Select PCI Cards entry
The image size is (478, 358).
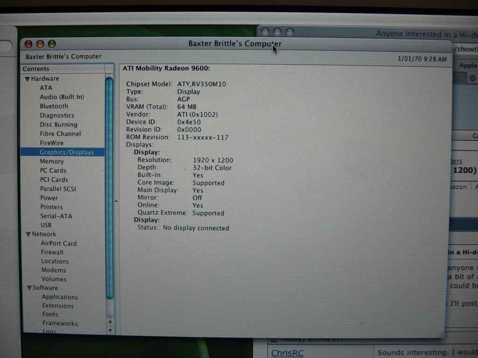(54, 179)
